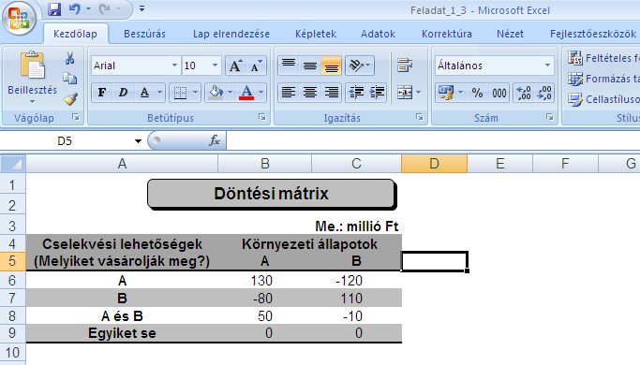Open Szám dialog launcher
Viewport: 640px width, 365px height.
coord(550,117)
